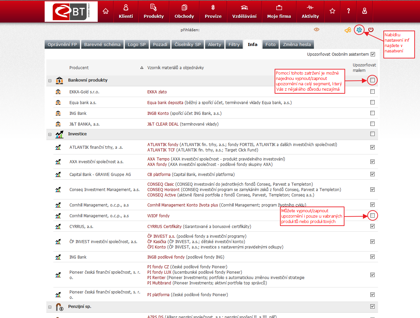Disable mail alert for CB platforma

(x=372, y=174)
